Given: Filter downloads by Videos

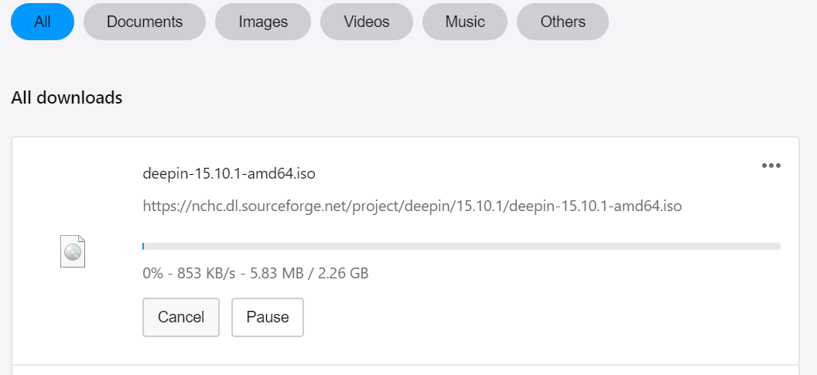Looking at the screenshot, I should pos(367,22).
